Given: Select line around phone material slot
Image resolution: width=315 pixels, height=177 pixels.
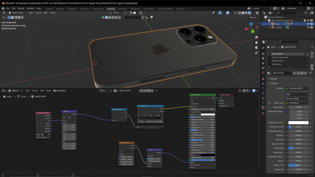Looking at the screenshot, I should tap(287, 57).
